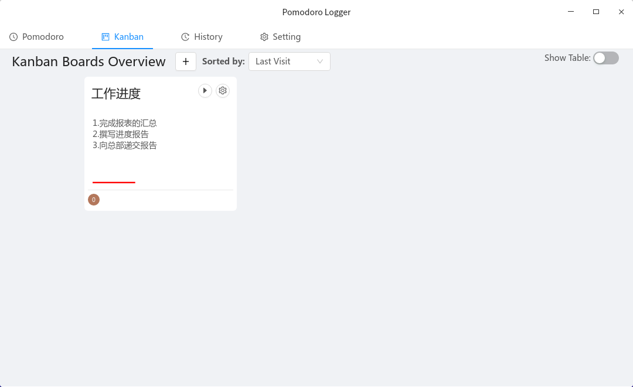Screen dimensions: 633x387
Task: Switch to the Pomodoro tab
Action: point(43,37)
